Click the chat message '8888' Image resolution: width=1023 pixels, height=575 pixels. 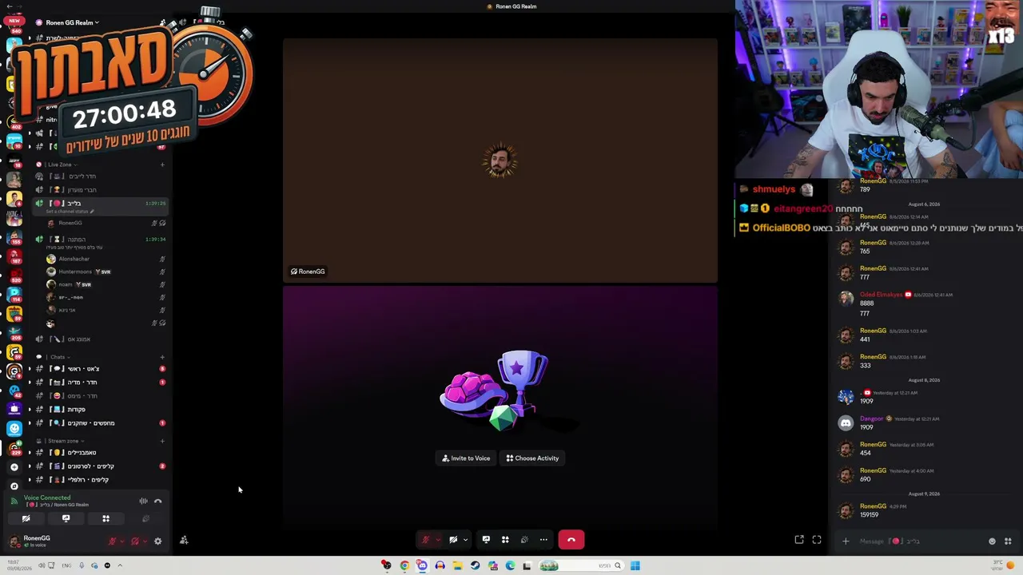pyautogui.click(x=867, y=303)
